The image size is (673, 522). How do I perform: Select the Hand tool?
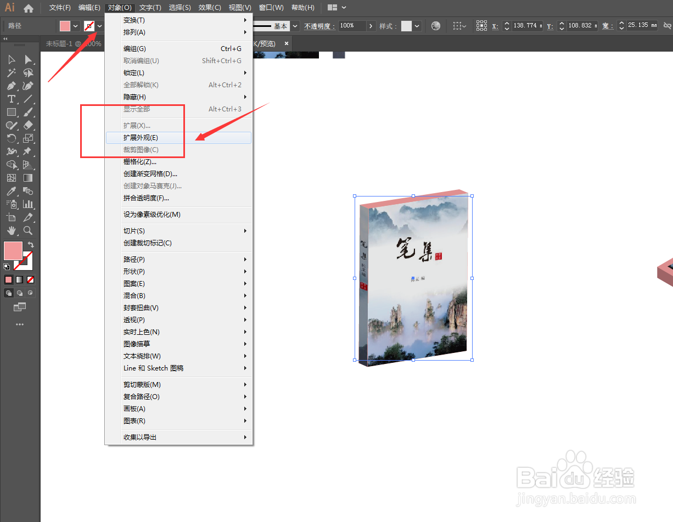coord(12,231)
